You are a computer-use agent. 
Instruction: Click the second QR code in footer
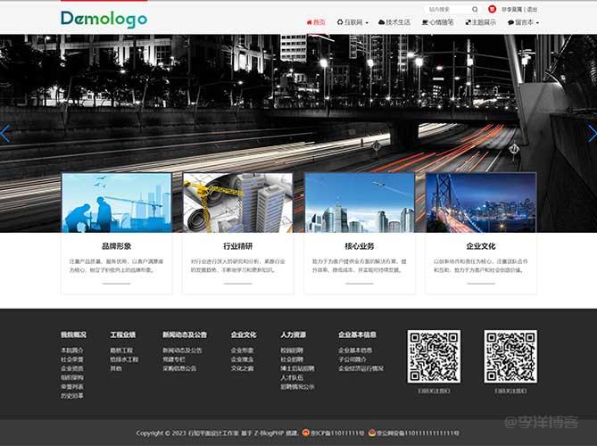click(x=510, y=357)
